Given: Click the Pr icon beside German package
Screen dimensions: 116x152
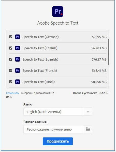Looking at the screenshot, I should tap(18, 37).
